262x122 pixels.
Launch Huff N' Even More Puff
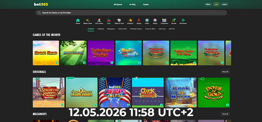click(x=129, y=53)
